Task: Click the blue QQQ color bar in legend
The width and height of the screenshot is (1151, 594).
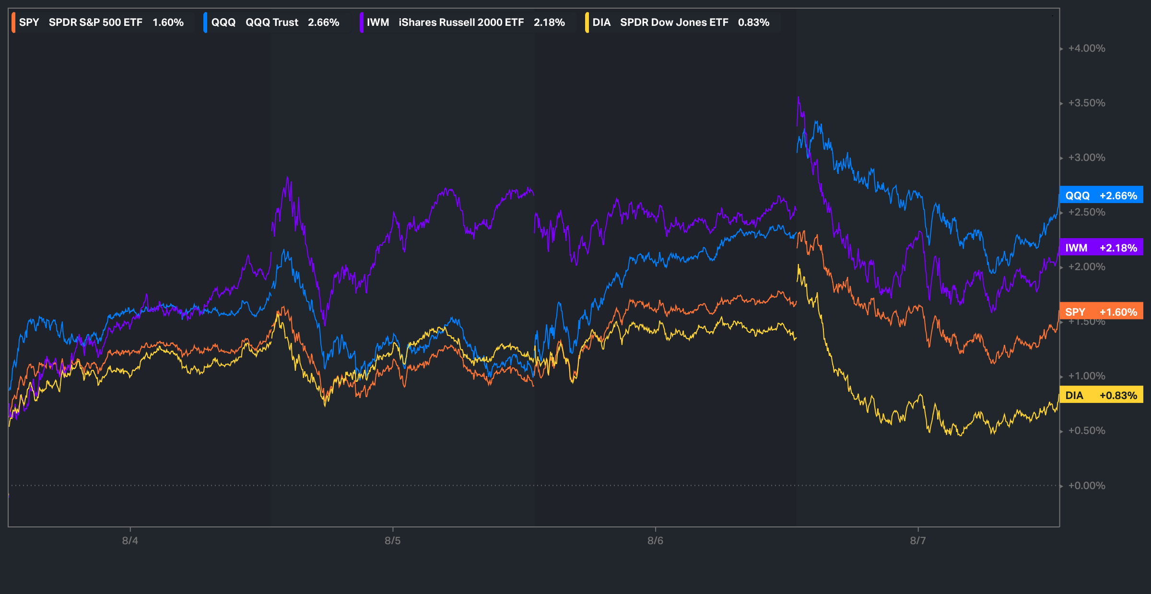Action: pos(205,23)
